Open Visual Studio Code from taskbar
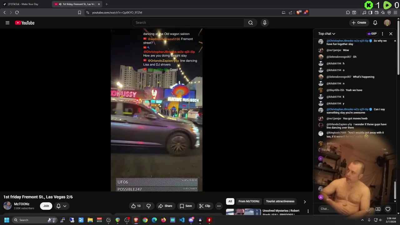 [182, 220]
